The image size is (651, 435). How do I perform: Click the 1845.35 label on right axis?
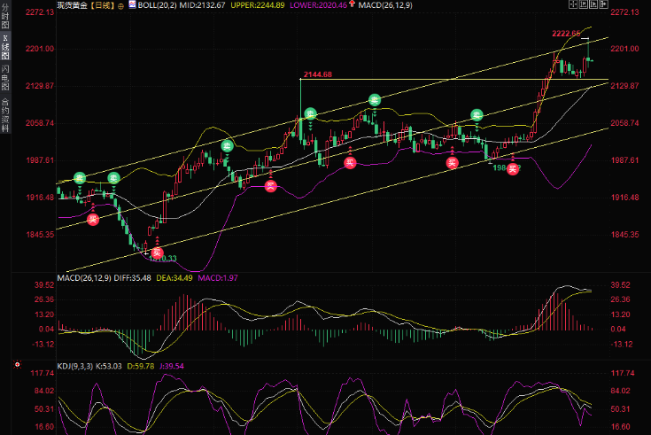pos(624,235)
